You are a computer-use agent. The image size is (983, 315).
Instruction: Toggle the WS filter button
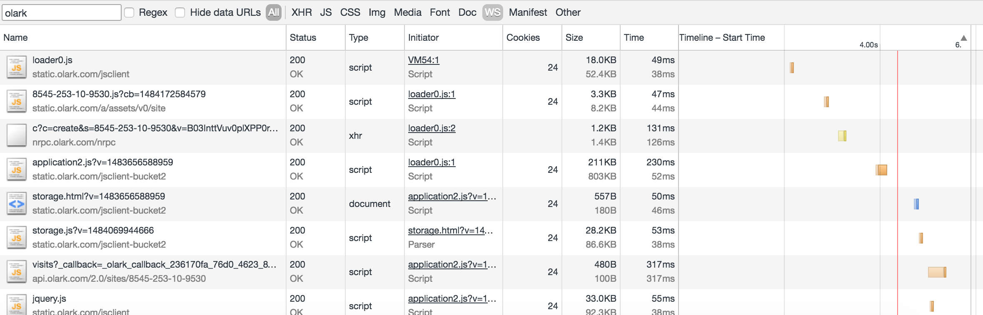coord(492,12)
